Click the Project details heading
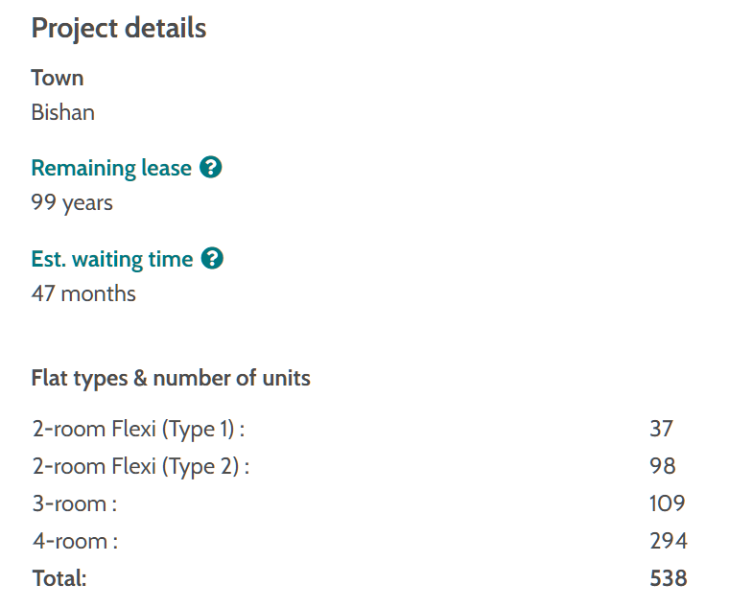This screenshot has width=729, height=608. (x=119, y=28)
